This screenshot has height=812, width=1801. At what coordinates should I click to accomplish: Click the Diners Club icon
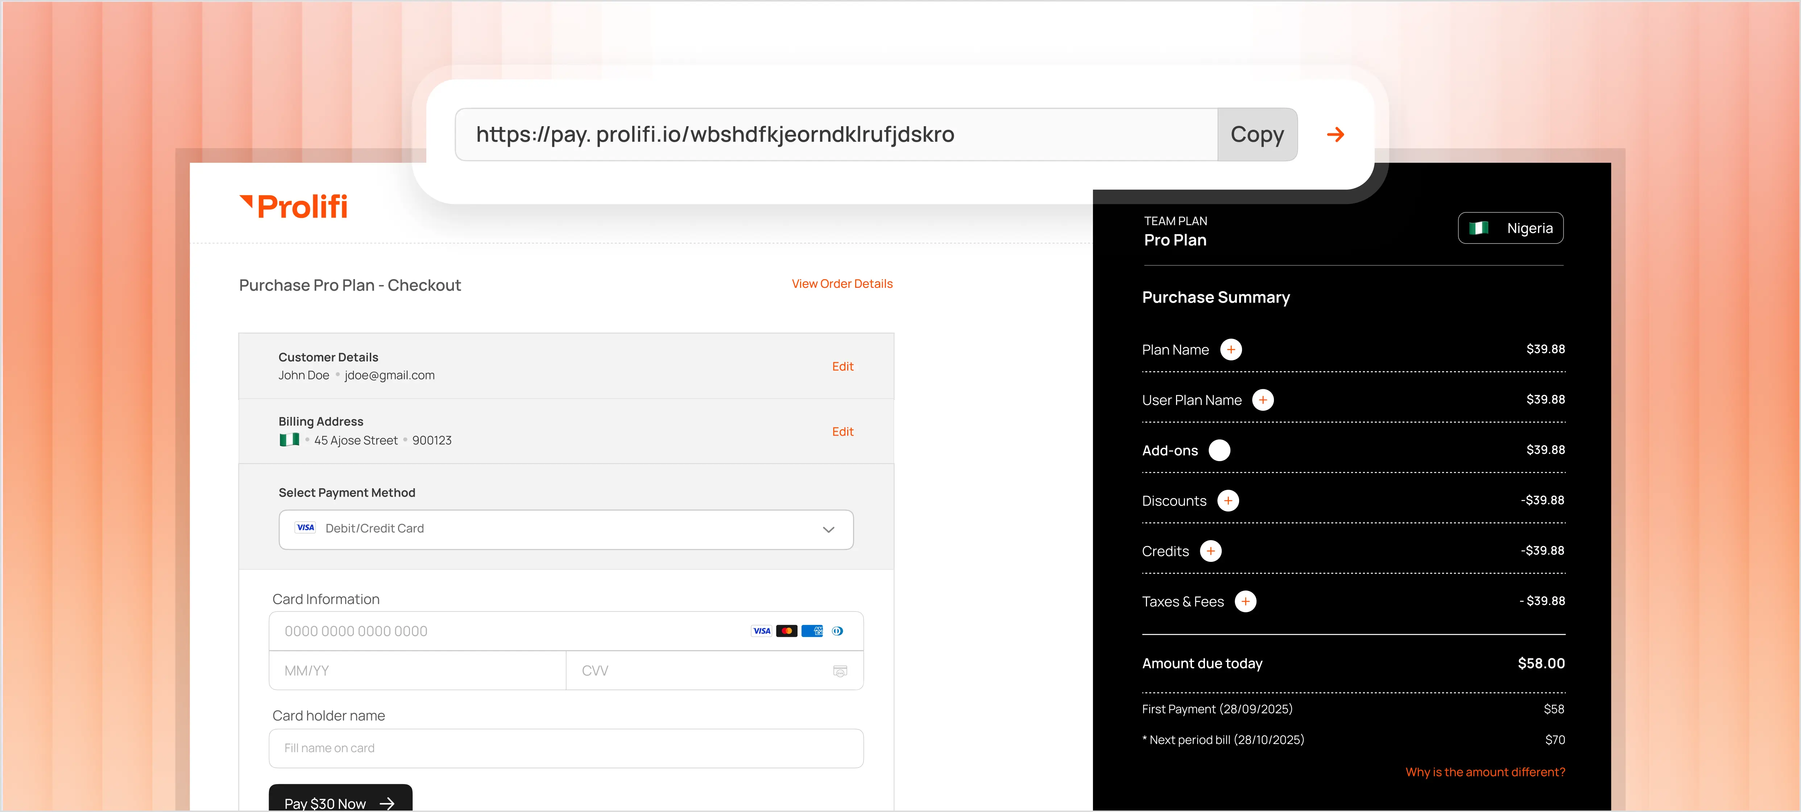(838, 630)
